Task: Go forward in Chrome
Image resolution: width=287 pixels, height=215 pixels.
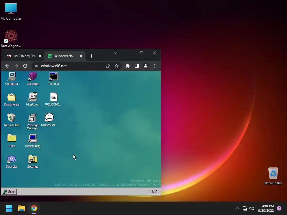Action: click(16, 66)
